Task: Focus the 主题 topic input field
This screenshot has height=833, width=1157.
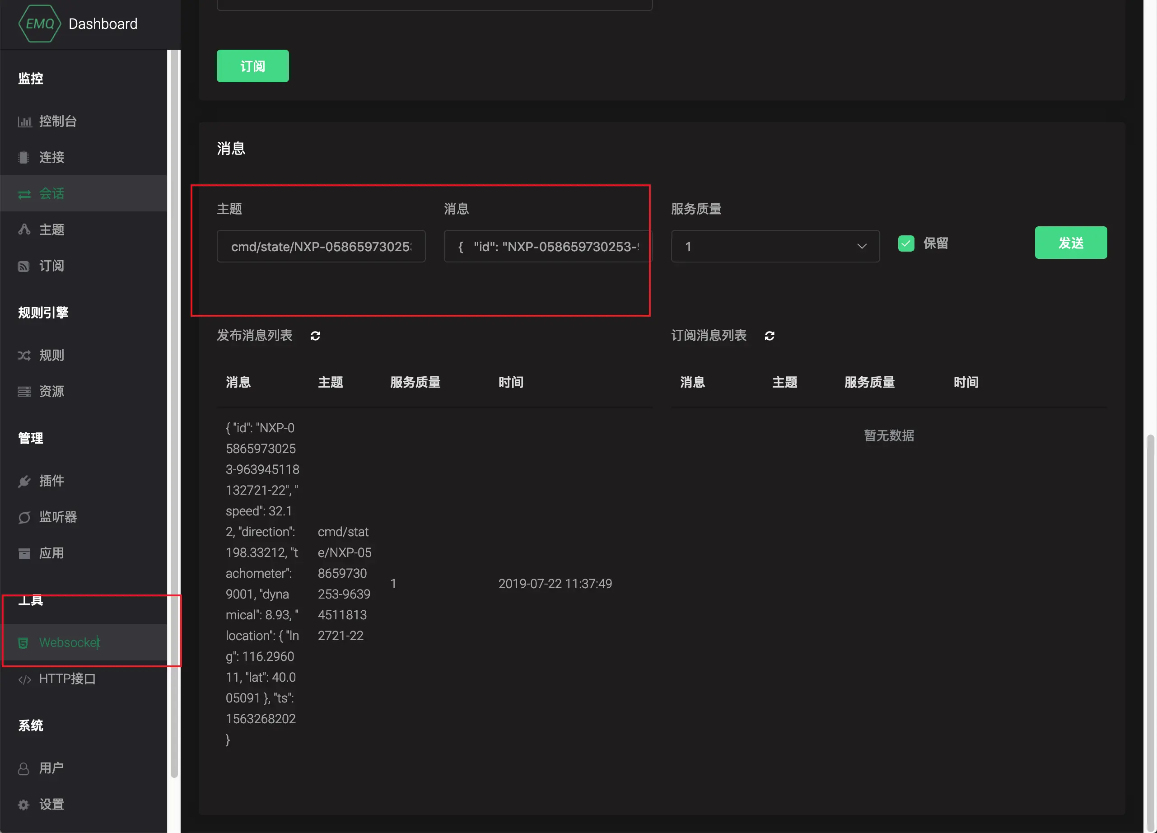Action: click(x=321, y=247)
